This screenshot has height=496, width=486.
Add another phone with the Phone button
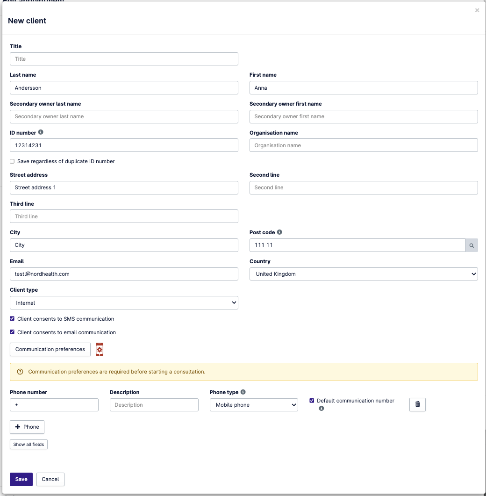pyautogui.click(x=27, y=427)
